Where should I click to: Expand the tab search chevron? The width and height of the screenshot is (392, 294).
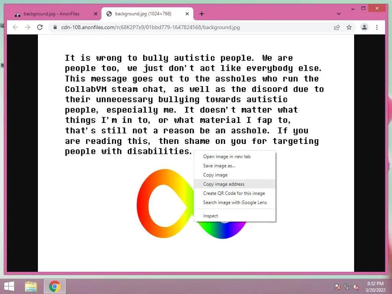(x=338, y=14)
